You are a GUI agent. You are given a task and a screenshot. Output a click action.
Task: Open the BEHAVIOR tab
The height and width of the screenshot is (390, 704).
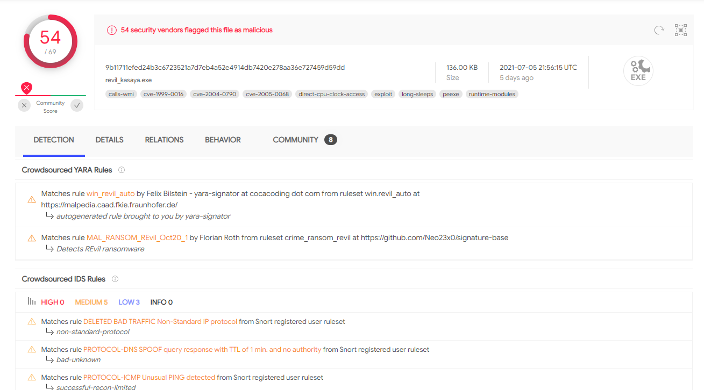(223, 140)
